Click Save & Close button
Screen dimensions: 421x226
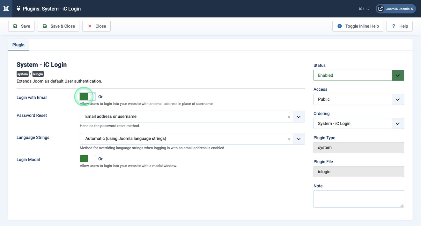click(59, 26)
